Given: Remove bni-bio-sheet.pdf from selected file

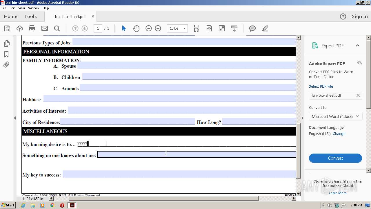Looking at the screenshot, I should [358, 95].
